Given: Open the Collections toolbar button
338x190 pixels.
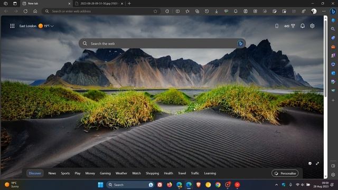Looking at the screenshot, I should [197, 11].
